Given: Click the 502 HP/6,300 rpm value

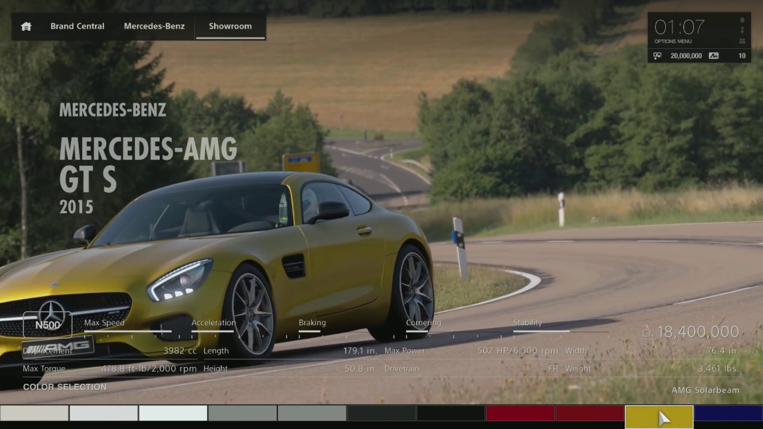Looking at the screenshot, I should [x=517, y=351].
